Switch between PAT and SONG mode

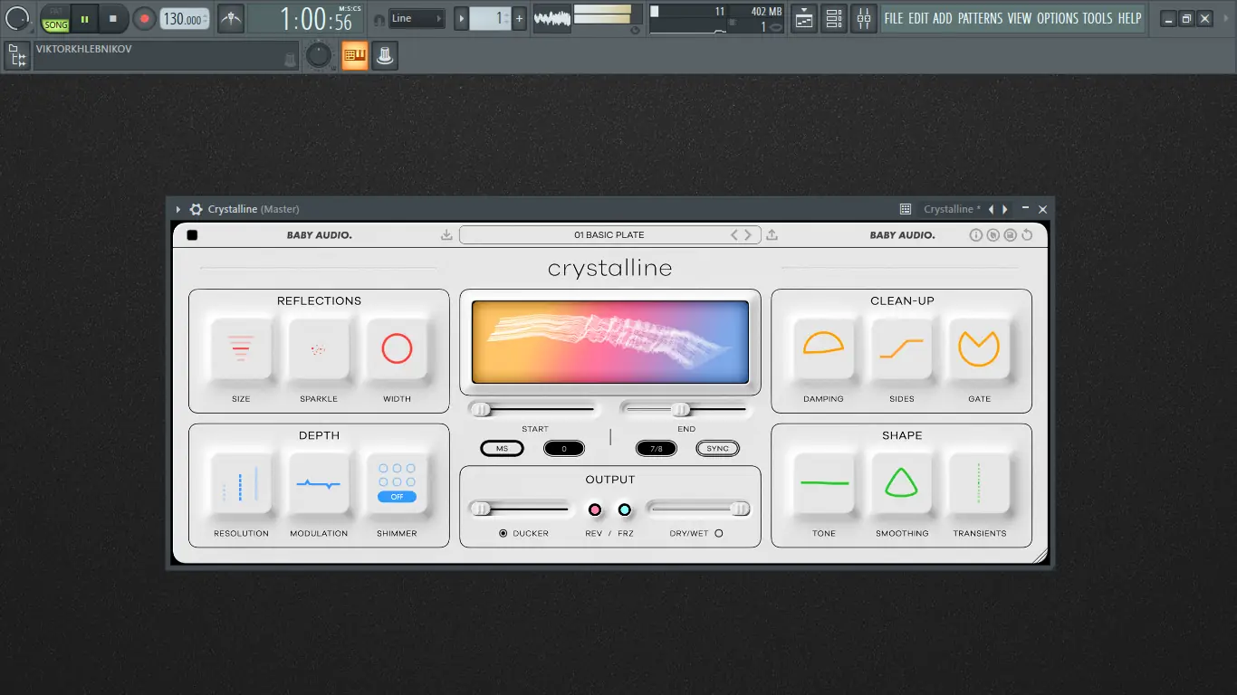click(55, 19)
